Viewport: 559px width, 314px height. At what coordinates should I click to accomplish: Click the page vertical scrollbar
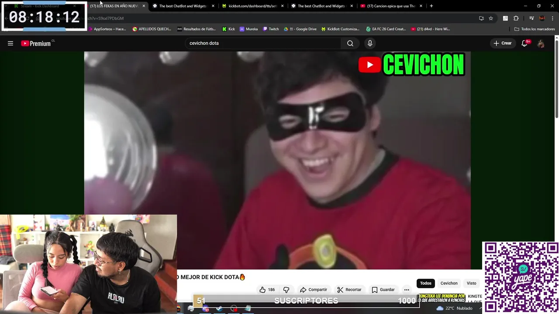(556, 78)
